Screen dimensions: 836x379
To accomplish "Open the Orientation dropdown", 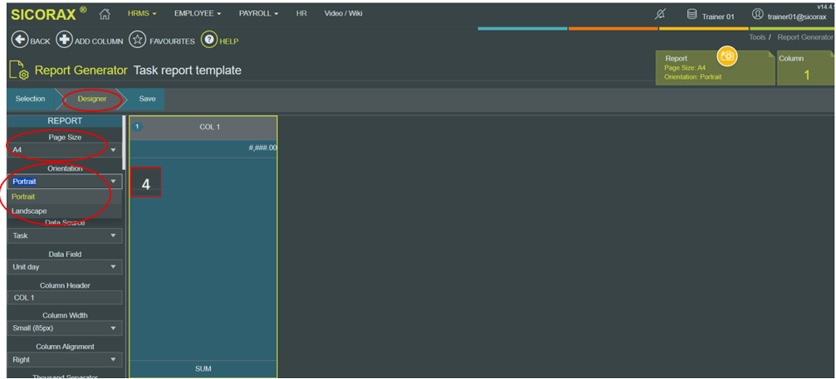I will tap(65, 182).
